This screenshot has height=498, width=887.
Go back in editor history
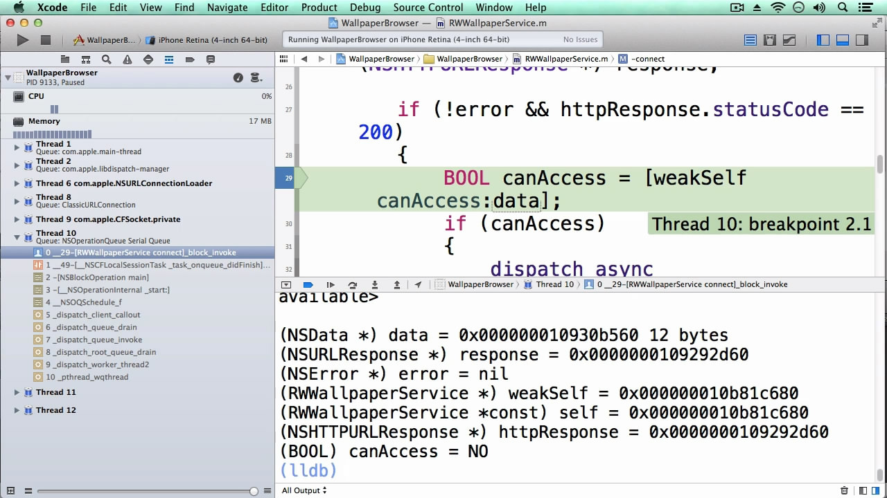(304, 59)
